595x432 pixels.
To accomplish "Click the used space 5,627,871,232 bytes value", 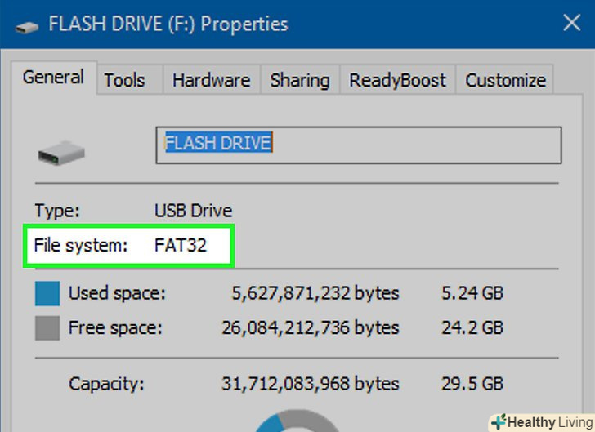I will click(315, 293).
